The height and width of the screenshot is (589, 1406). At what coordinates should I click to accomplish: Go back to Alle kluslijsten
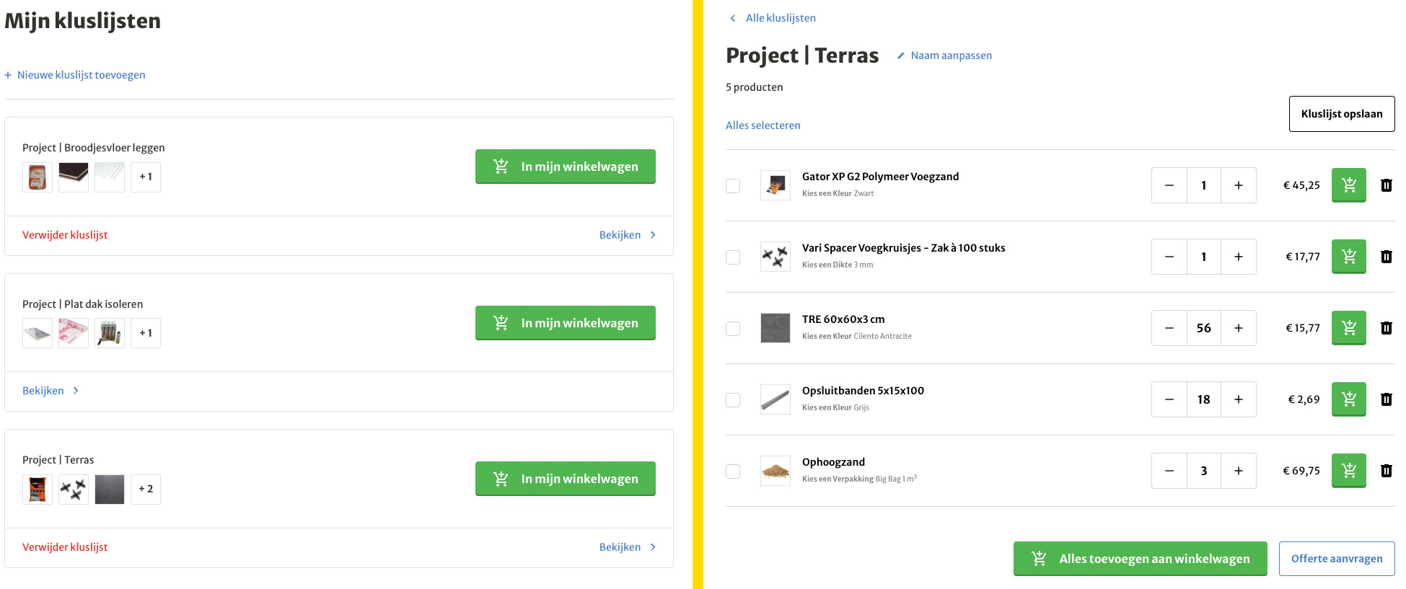[x=773, y=18]
